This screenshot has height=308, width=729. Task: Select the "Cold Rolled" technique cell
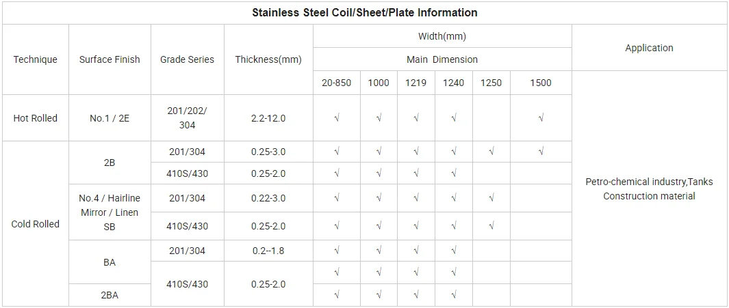(x=35, y=224)
